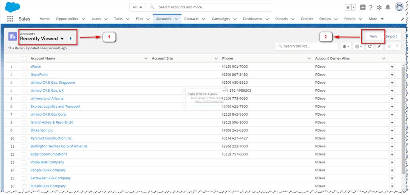Open Phone column menu chevron

[x=310, y=58]
